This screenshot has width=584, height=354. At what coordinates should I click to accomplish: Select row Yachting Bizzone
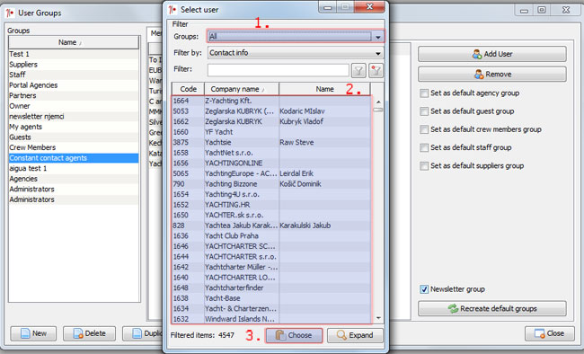(x=271, y=184)
